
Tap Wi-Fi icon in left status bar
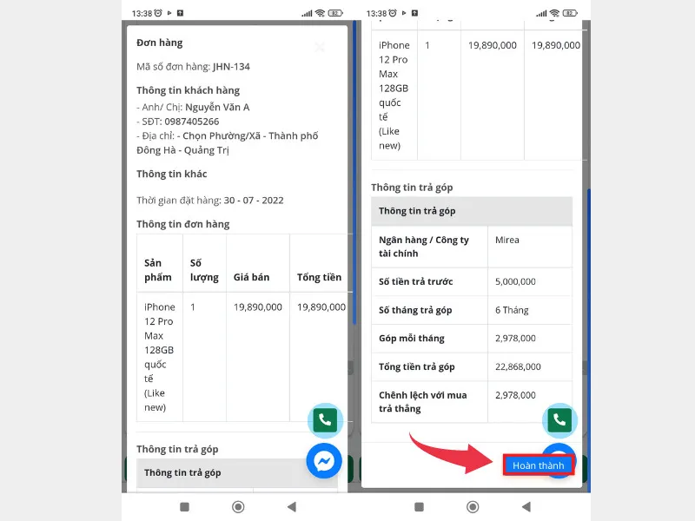pos(320,13)
